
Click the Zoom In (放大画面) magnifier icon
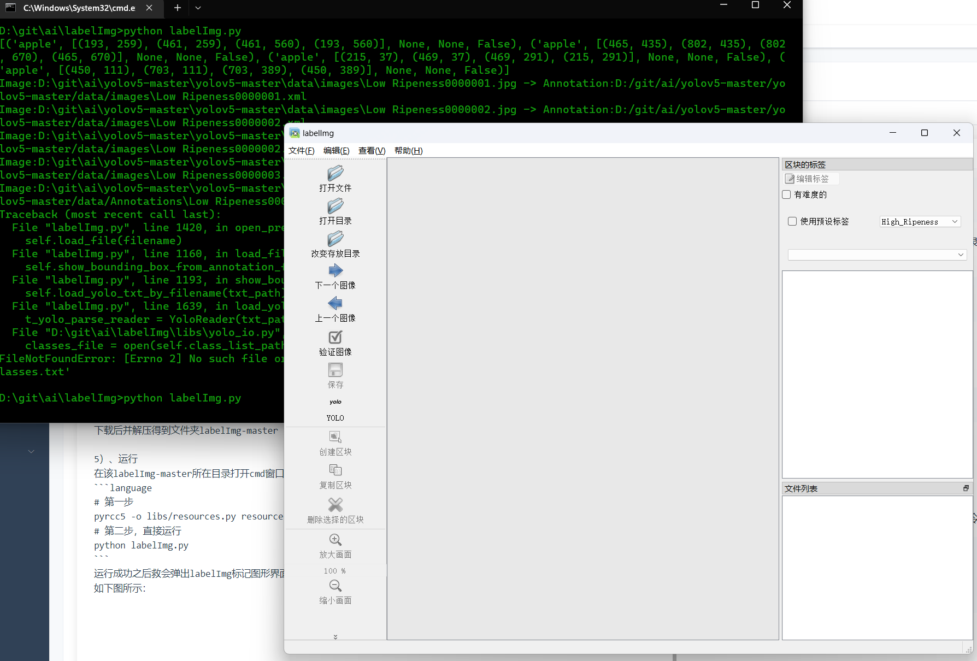335,540
